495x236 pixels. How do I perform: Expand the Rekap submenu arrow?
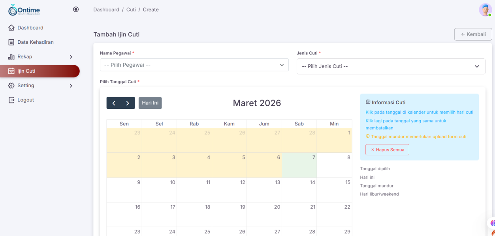71,57
